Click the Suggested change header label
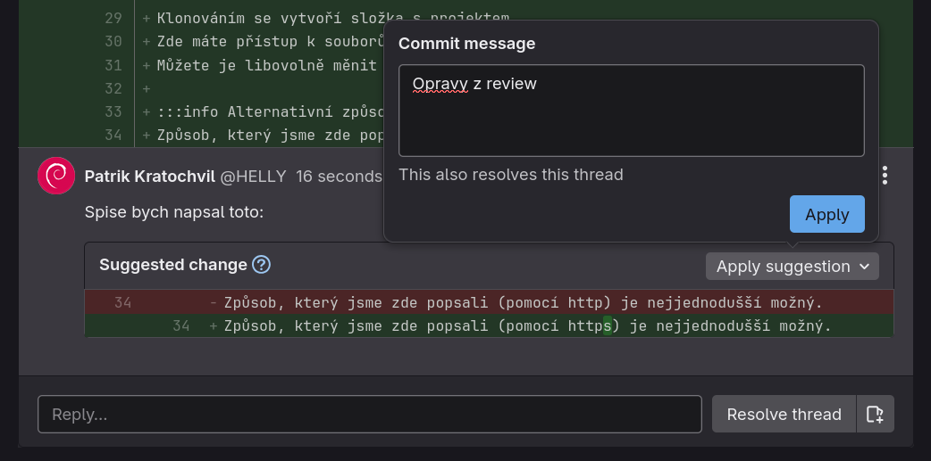 click(172, 265)
